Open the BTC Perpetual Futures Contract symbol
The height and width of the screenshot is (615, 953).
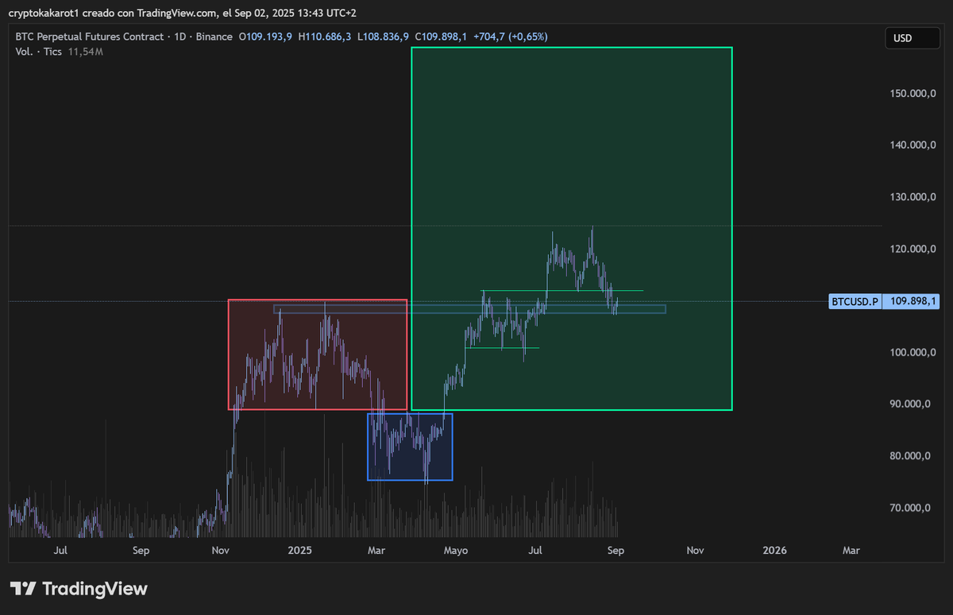coord(90,36)
